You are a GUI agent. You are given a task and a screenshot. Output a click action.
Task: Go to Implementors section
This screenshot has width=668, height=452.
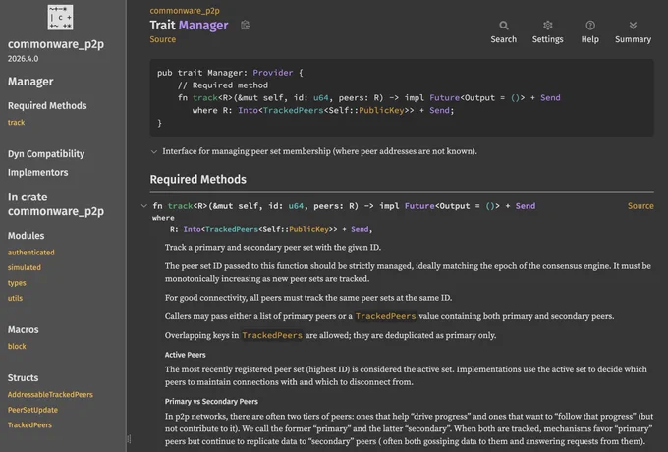click(38, 173)
